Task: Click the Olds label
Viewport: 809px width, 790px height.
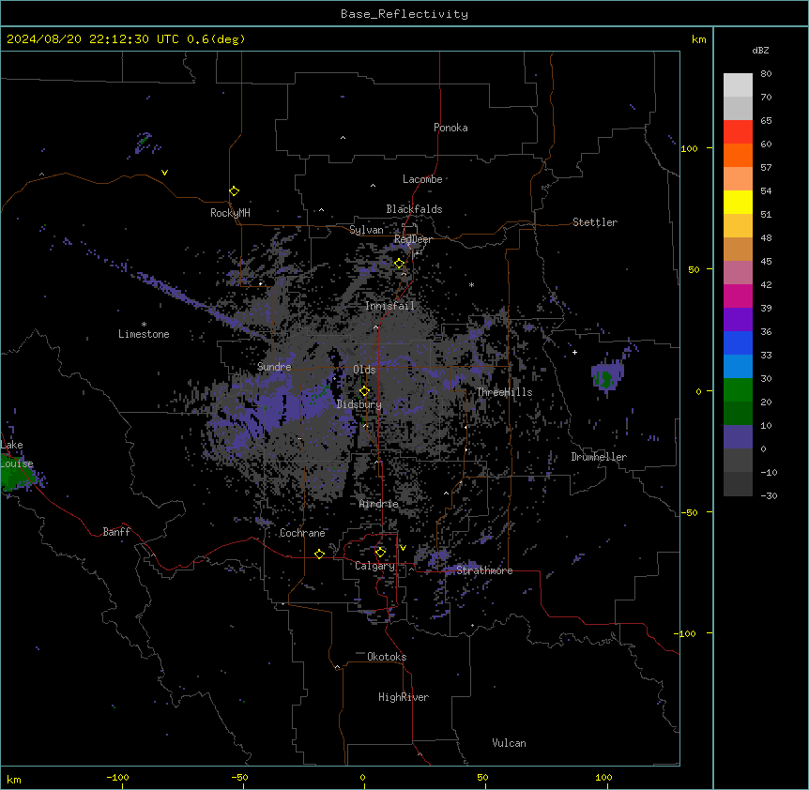Action: click(x=364, y=370)
